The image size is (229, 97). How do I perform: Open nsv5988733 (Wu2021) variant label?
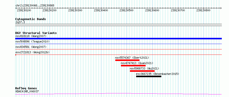point(144,68)
